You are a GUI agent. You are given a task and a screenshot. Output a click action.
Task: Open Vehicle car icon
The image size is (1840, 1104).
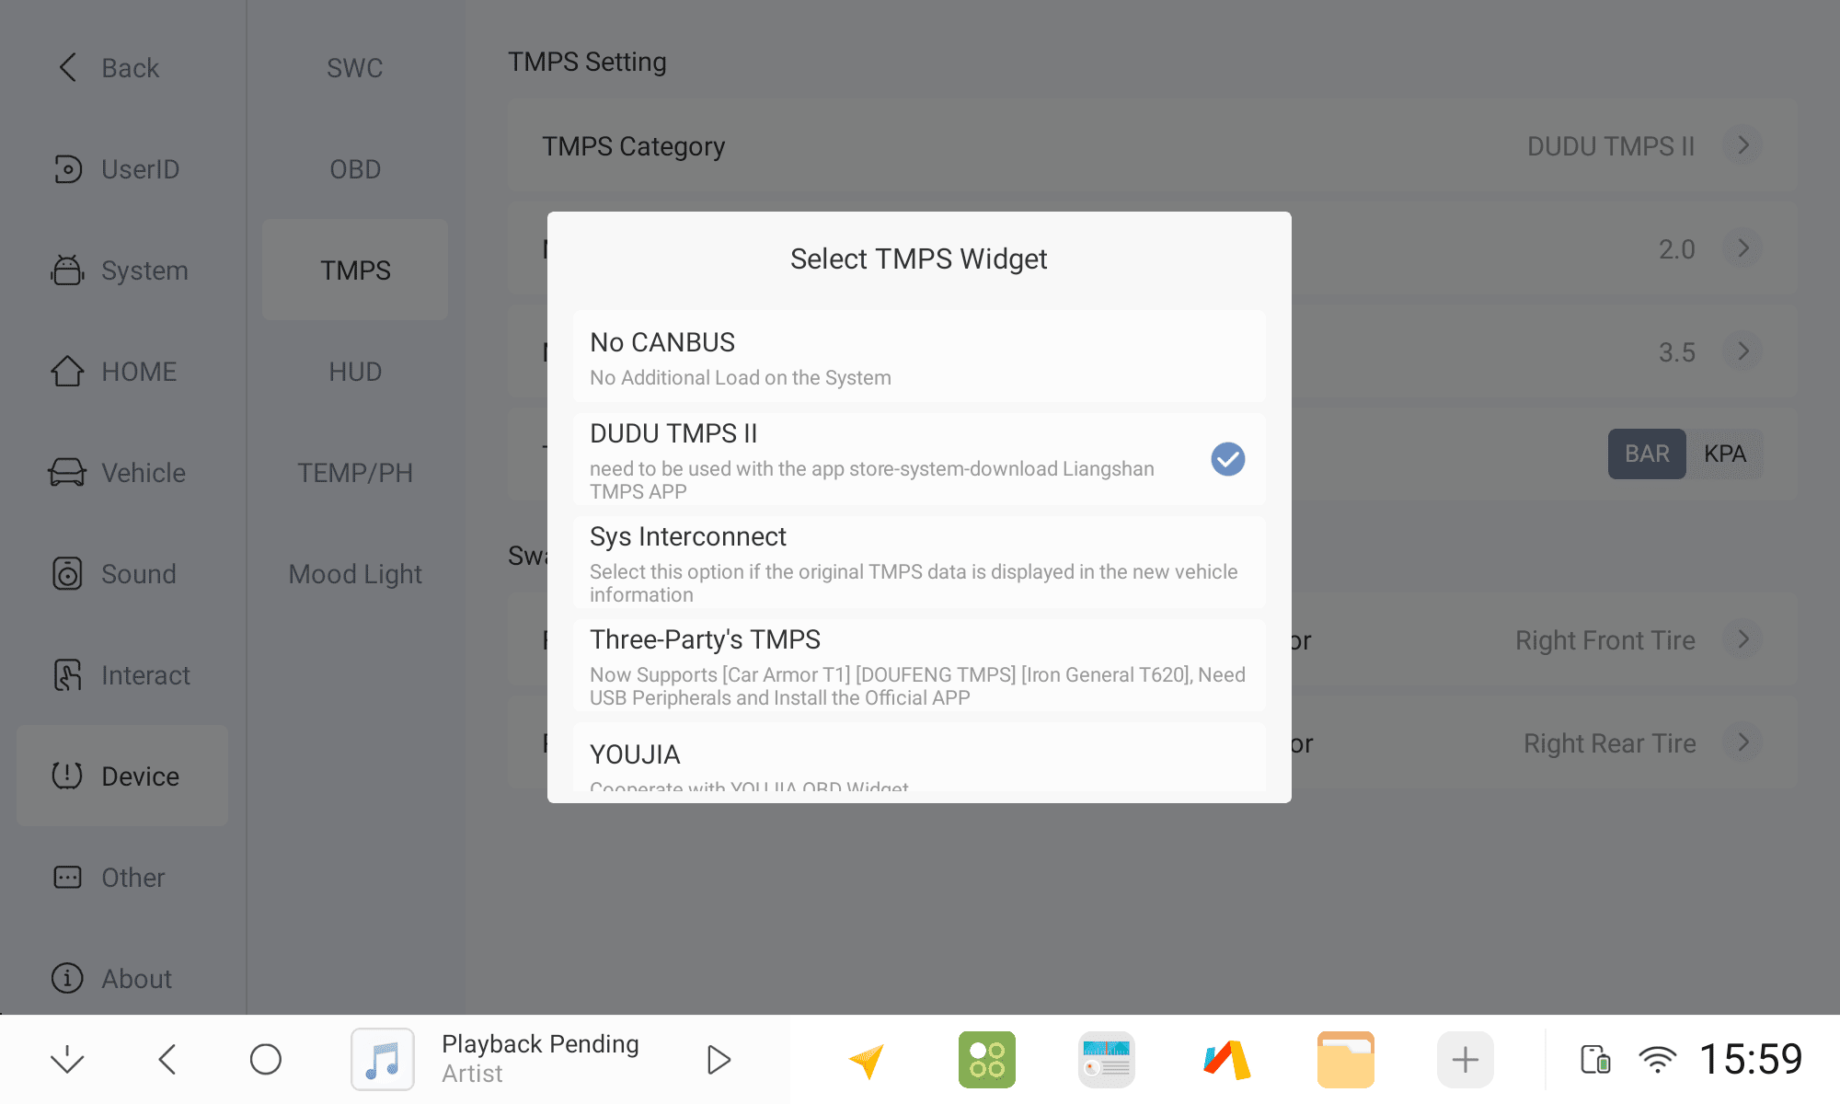pyautogui.click(x=67, y=472)
